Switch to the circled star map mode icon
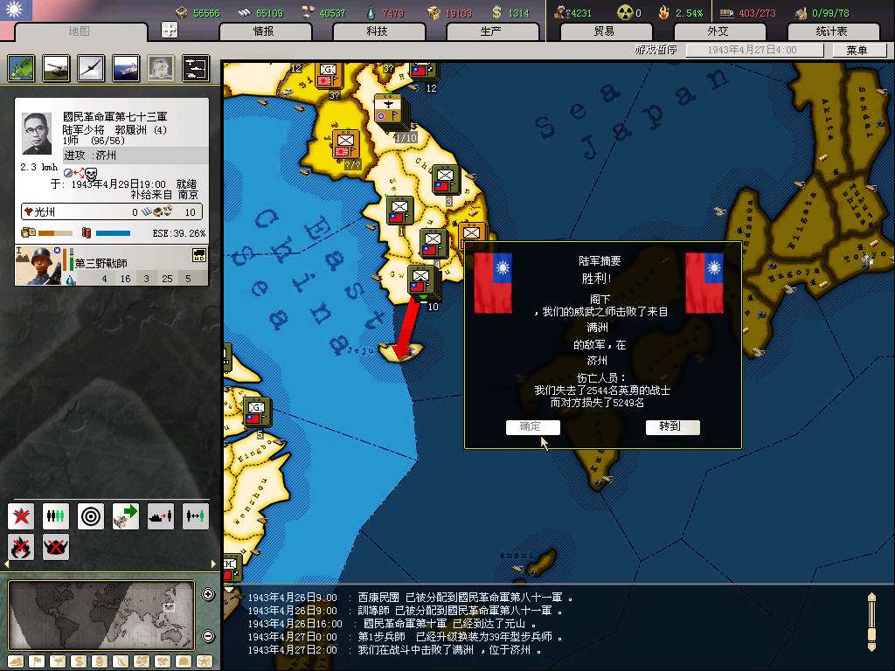Image resolution: width=895 pixels, height=671 pixels. [x=205, y=662]
